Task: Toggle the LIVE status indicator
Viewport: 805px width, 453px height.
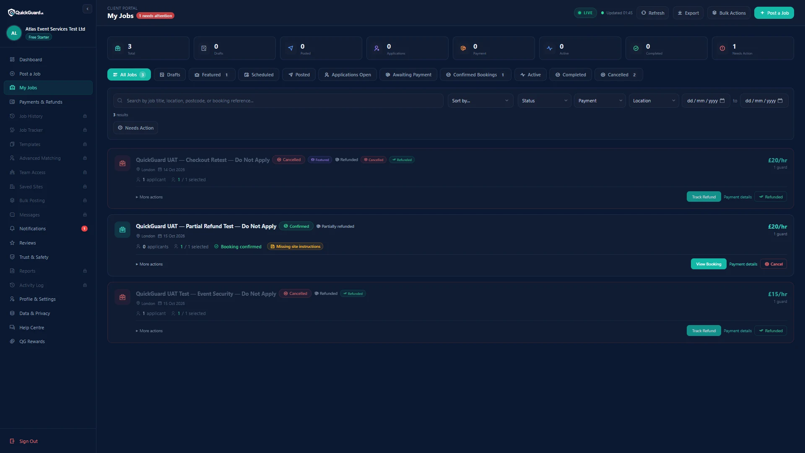Action: (x=585, y=13)
